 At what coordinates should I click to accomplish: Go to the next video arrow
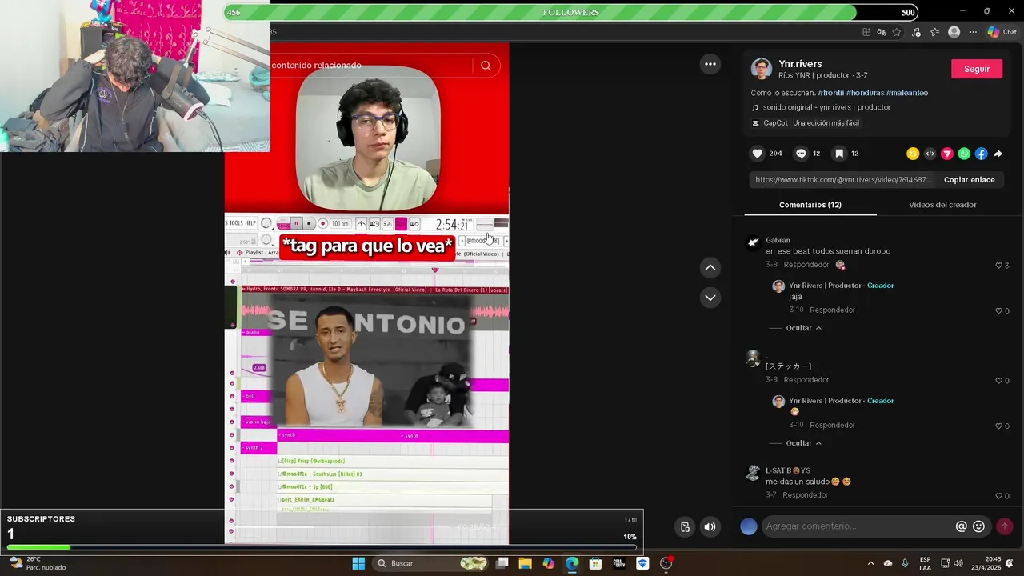coord(710,298)
